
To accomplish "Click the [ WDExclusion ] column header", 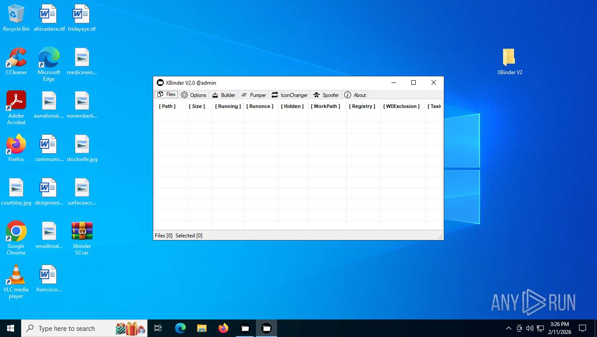I will [x=402, y=106].
